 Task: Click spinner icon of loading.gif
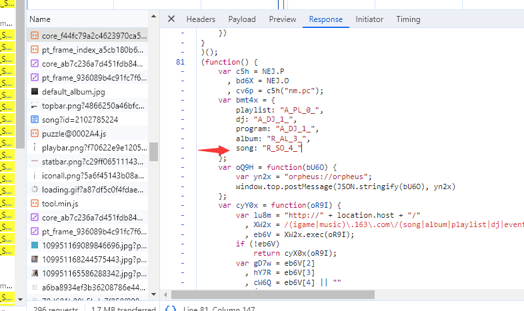pyautogui.click(x=35, y=189)
